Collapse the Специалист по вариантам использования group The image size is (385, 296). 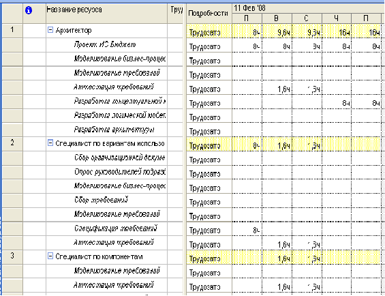[50, 143]
